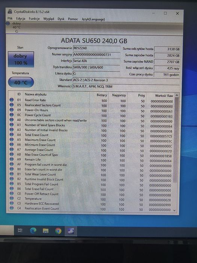The image size is (197, 263).
Task: Click the status dot for Remain Life
Action: (12, 159)
